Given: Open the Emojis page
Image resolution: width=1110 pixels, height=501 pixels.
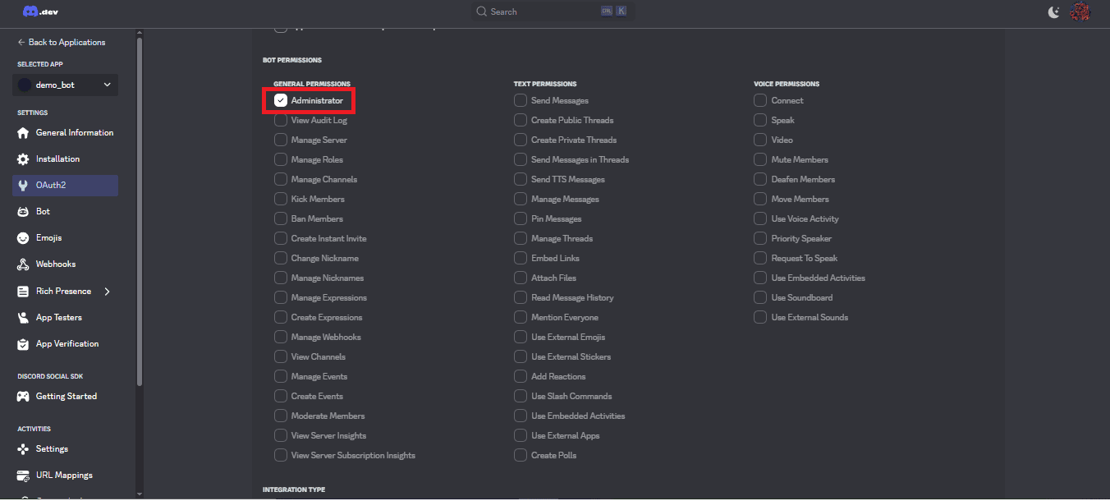Looking at the screenshot, I should (66, 238).
